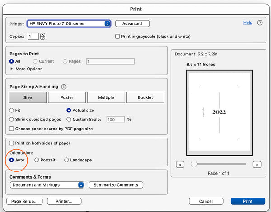The height and width of the screenshot is (212, 271).
Task: Click the Copies stepper arrows
Action: (x=42, y=37)
